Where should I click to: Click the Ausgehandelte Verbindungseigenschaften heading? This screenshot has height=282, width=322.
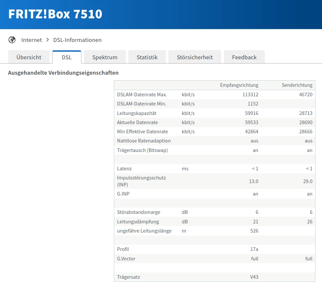(x=63, y=73)
